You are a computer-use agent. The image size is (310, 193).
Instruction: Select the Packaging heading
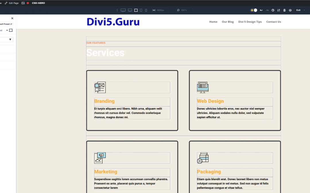pyautogui.click(x=209, y=172)
